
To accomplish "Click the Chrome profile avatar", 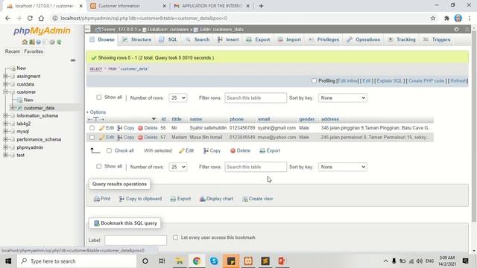I will point(458,18).
